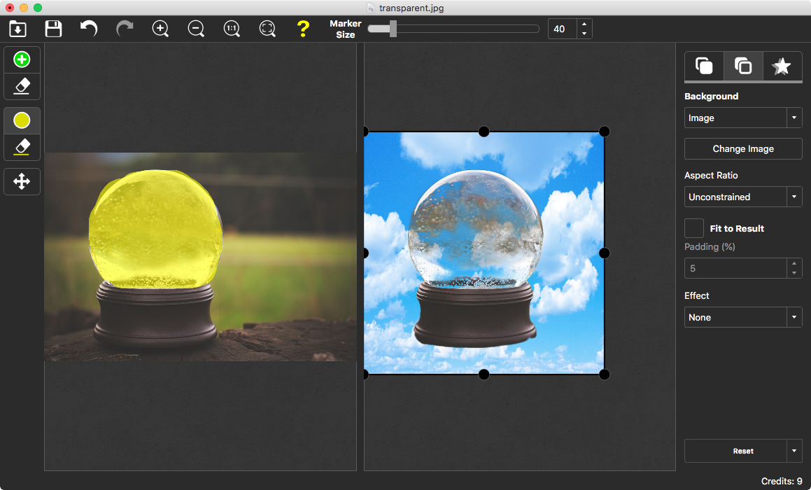Open the Background type dropdown
811x490 pixels.
[x=742, y=118]
